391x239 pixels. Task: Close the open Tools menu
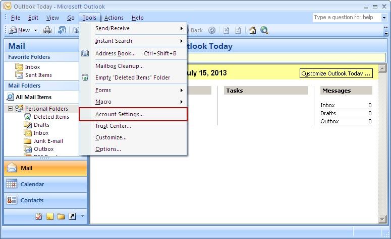[89, 18]
